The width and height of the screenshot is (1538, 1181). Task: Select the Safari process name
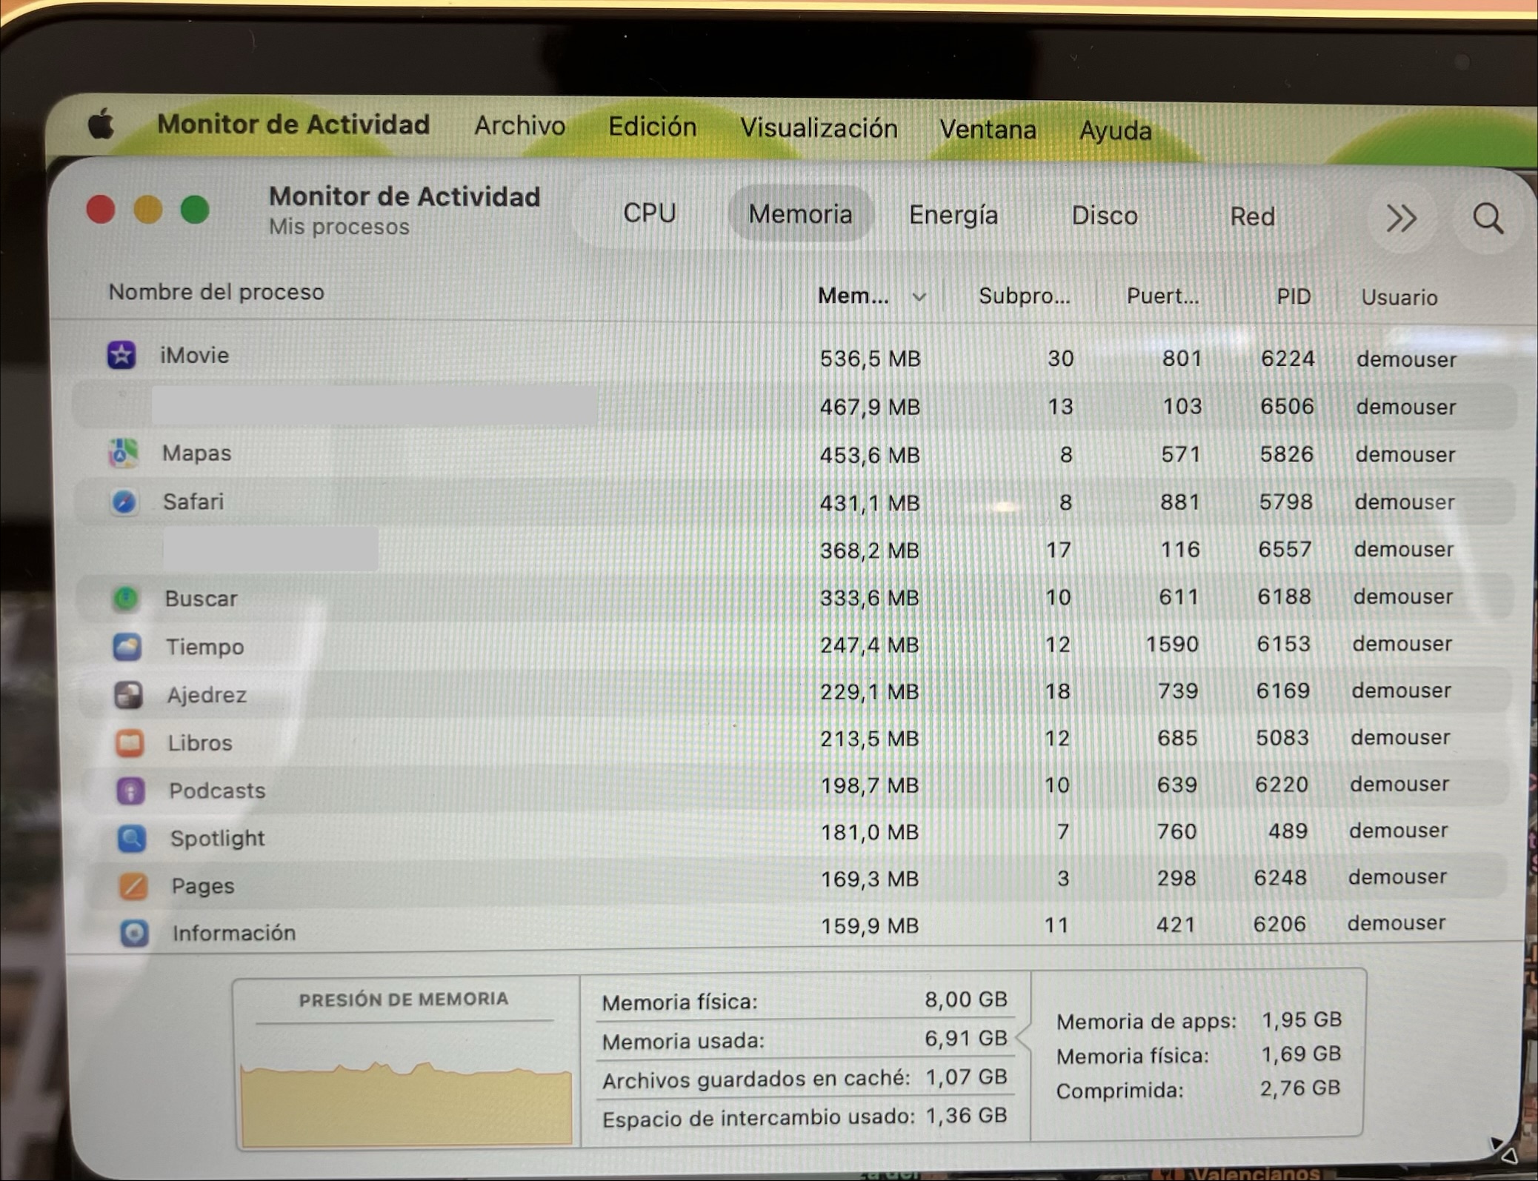[193, 502]
